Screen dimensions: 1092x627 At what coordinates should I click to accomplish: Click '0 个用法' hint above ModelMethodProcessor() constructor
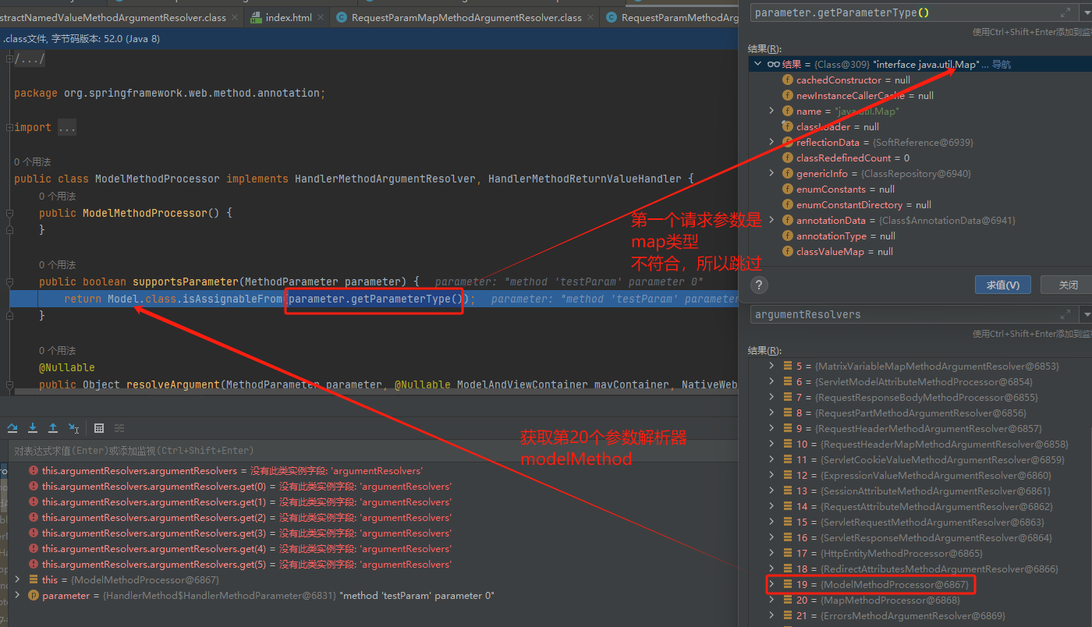[x=58, y=197]
